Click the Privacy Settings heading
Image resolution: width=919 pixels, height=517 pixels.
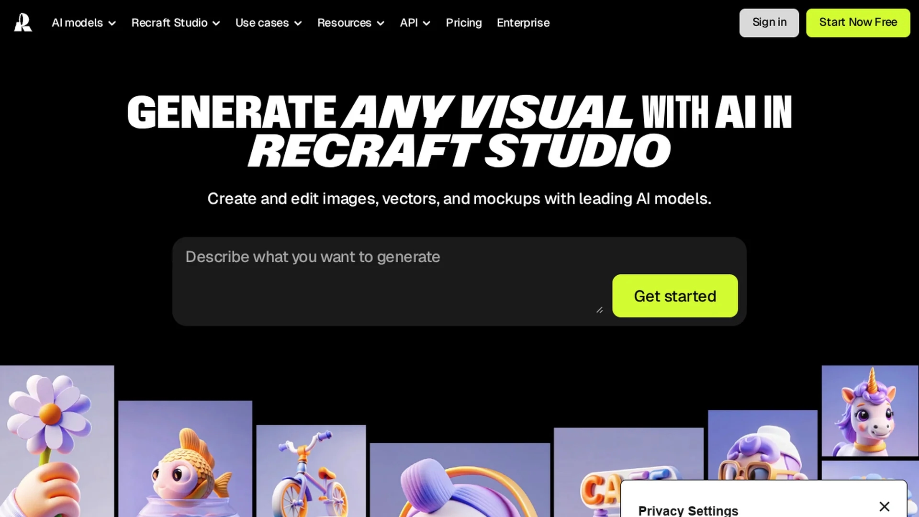[688, 510]
